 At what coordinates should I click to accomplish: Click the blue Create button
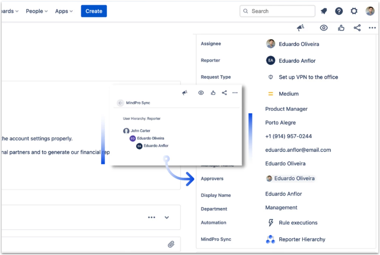click(94, 11)
